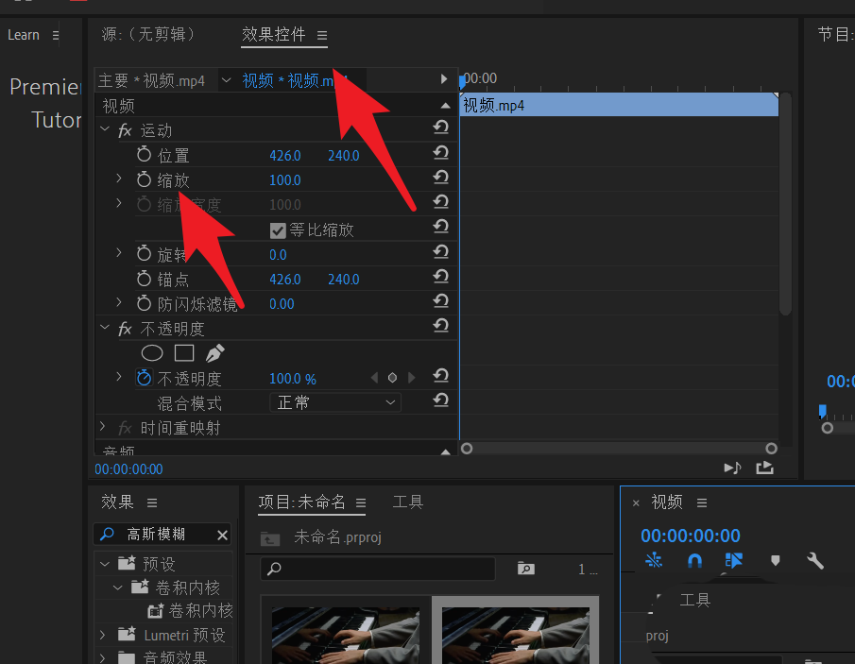Toggle linked selection in timeline
The height and width of the screenshot is (664, 855).
pos(733,560)
